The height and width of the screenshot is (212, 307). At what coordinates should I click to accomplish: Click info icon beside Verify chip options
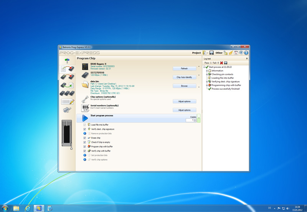pyautogui.click(x=85, y=159)
